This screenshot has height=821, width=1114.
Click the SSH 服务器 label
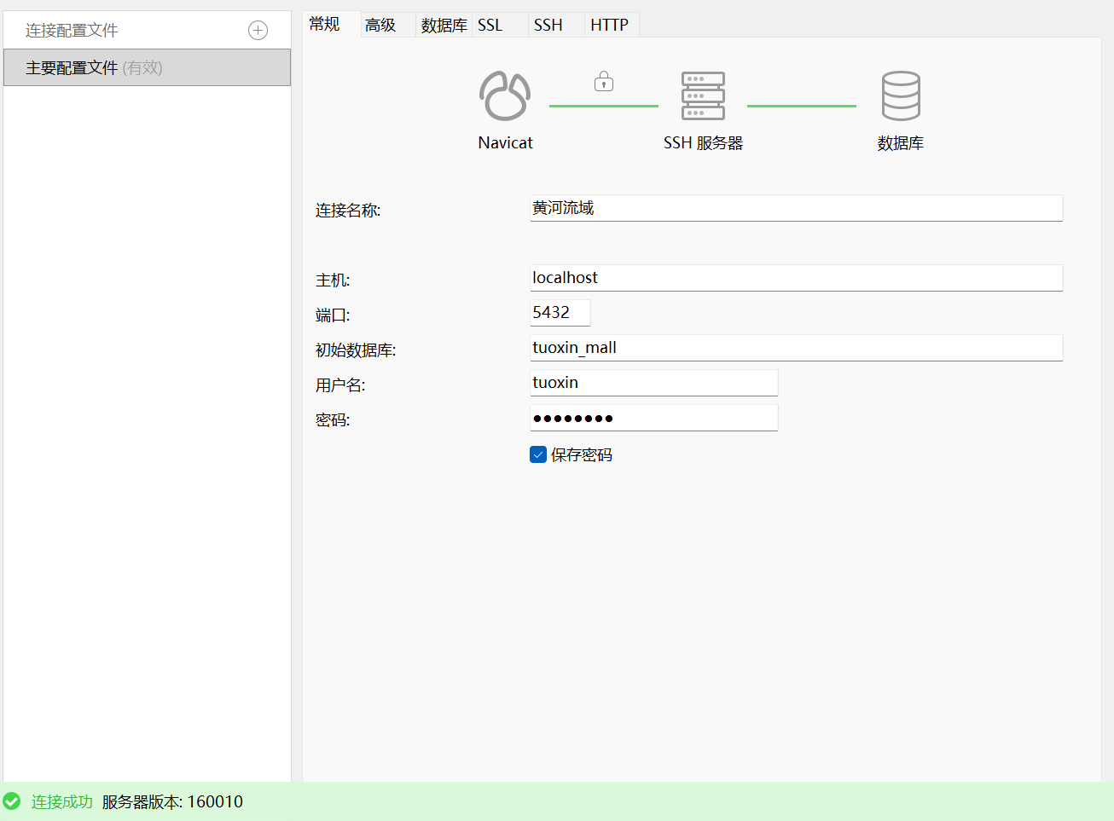click(x=703, y=143)
